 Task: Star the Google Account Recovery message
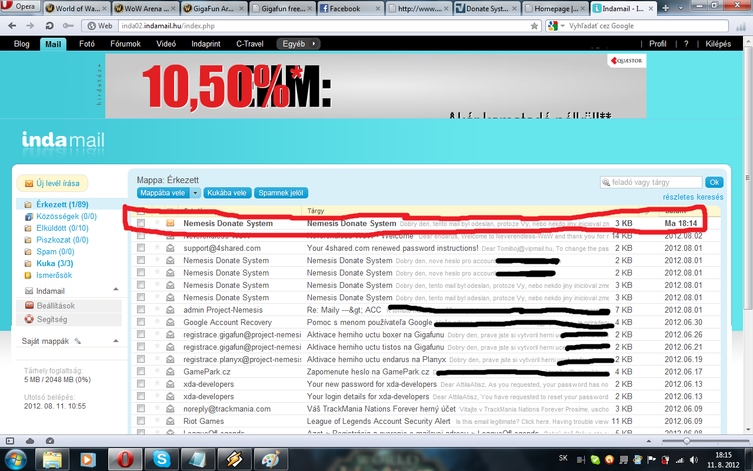tap(157, 322)
